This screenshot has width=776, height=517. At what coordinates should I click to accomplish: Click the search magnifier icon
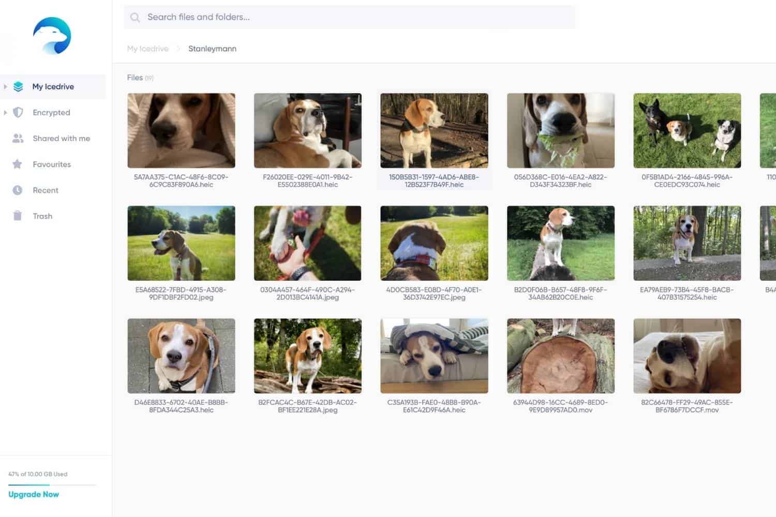point(135,18)
